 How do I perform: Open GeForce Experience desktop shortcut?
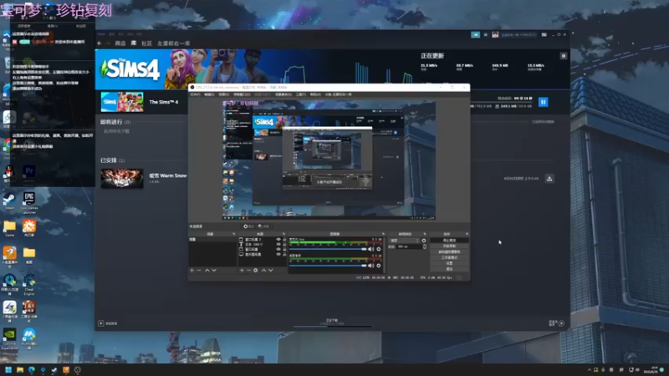[x=9, y=339]
